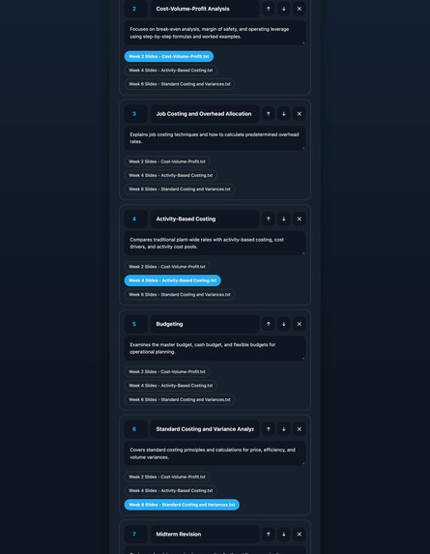Move Activity-Based Costing topic up
Screen dimensions: 430x554
coord(269,219)
